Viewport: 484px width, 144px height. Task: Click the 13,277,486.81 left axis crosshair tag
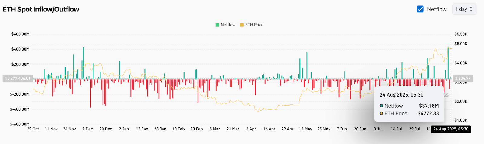point(18,78)
